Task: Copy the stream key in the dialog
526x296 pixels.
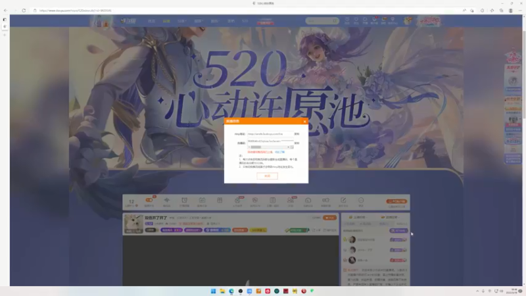Action: coord(297,143)
